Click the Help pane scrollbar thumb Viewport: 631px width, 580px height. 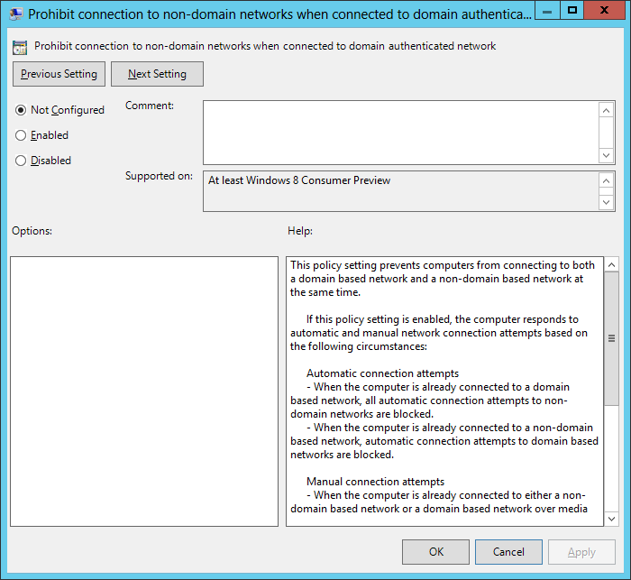610,338
